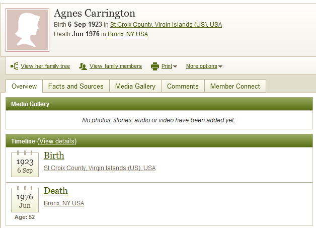Select the Overview tab
The image size is (316, 228).
click(24, 86)
